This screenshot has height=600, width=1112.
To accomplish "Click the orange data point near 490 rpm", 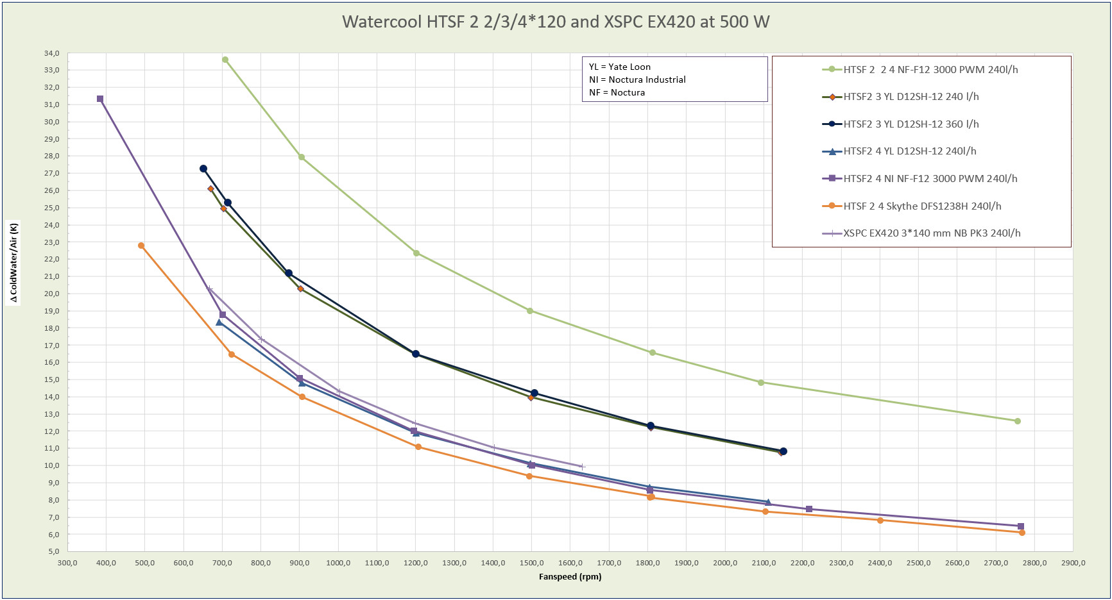I will (x=141, y=246).
